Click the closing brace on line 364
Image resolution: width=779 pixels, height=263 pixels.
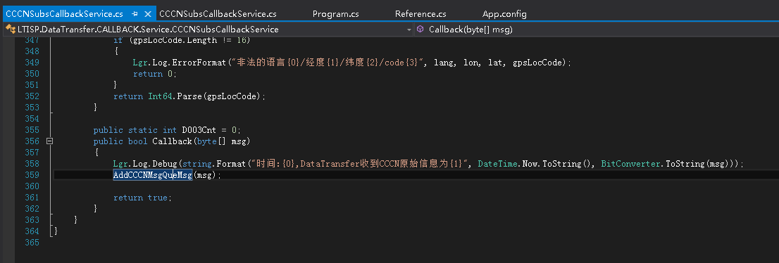point(56,231)
